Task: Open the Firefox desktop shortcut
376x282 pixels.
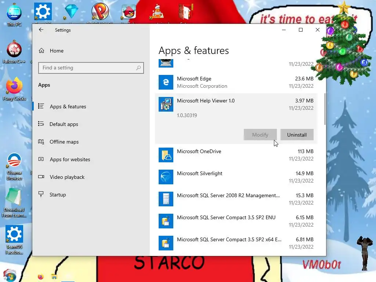Action: coord(14,89)
